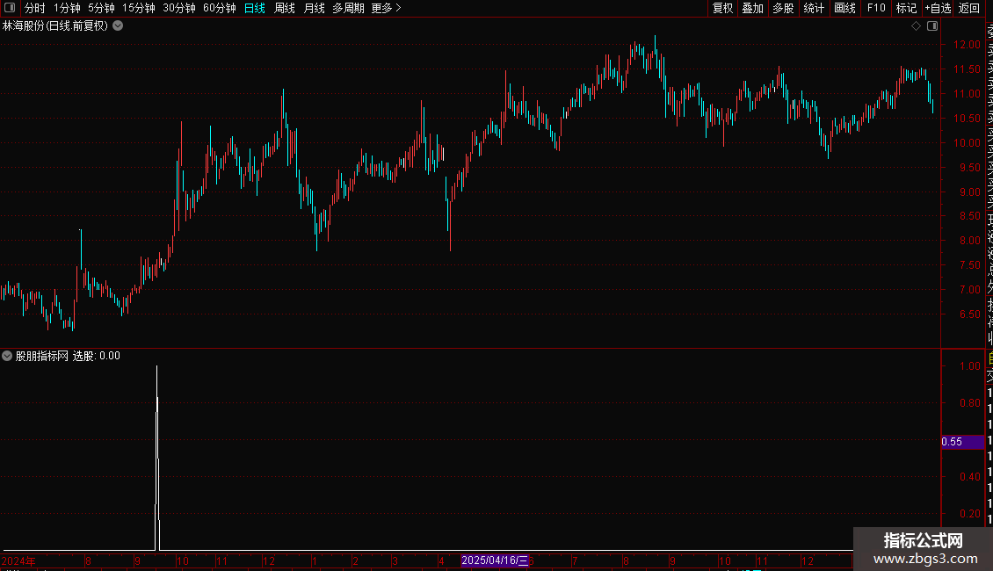
Task: Click the 12.00 price axis label
Action: click(967, 44)
